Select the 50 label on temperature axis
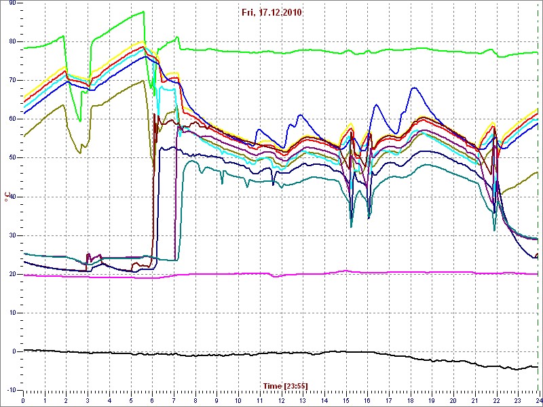Viewport: 543px width, 407px height. pyautogui.click(x=12, y=158)
